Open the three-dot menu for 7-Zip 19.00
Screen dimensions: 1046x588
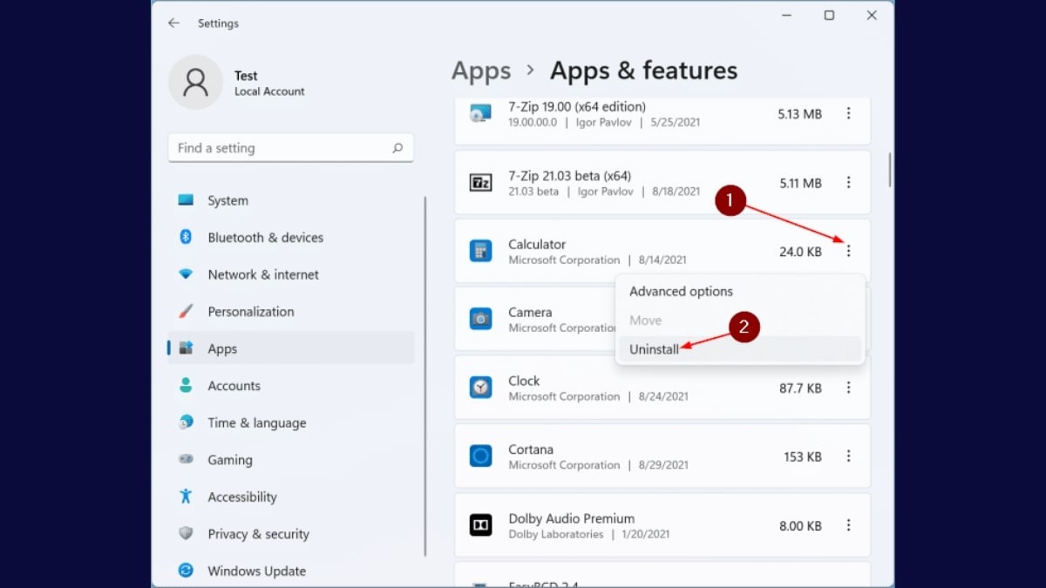(x=848, y=113)
